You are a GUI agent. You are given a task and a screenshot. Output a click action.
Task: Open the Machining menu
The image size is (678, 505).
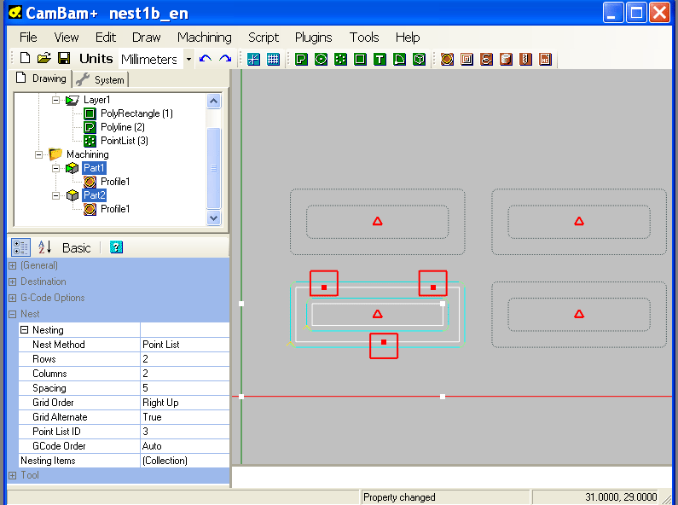(x=204, y=38)
